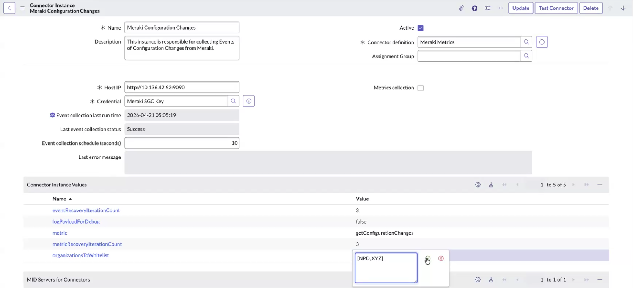Cancel the inline cell edit with the red X
Viewport: 633px width, 288px height.
click(x=441, y=258)
